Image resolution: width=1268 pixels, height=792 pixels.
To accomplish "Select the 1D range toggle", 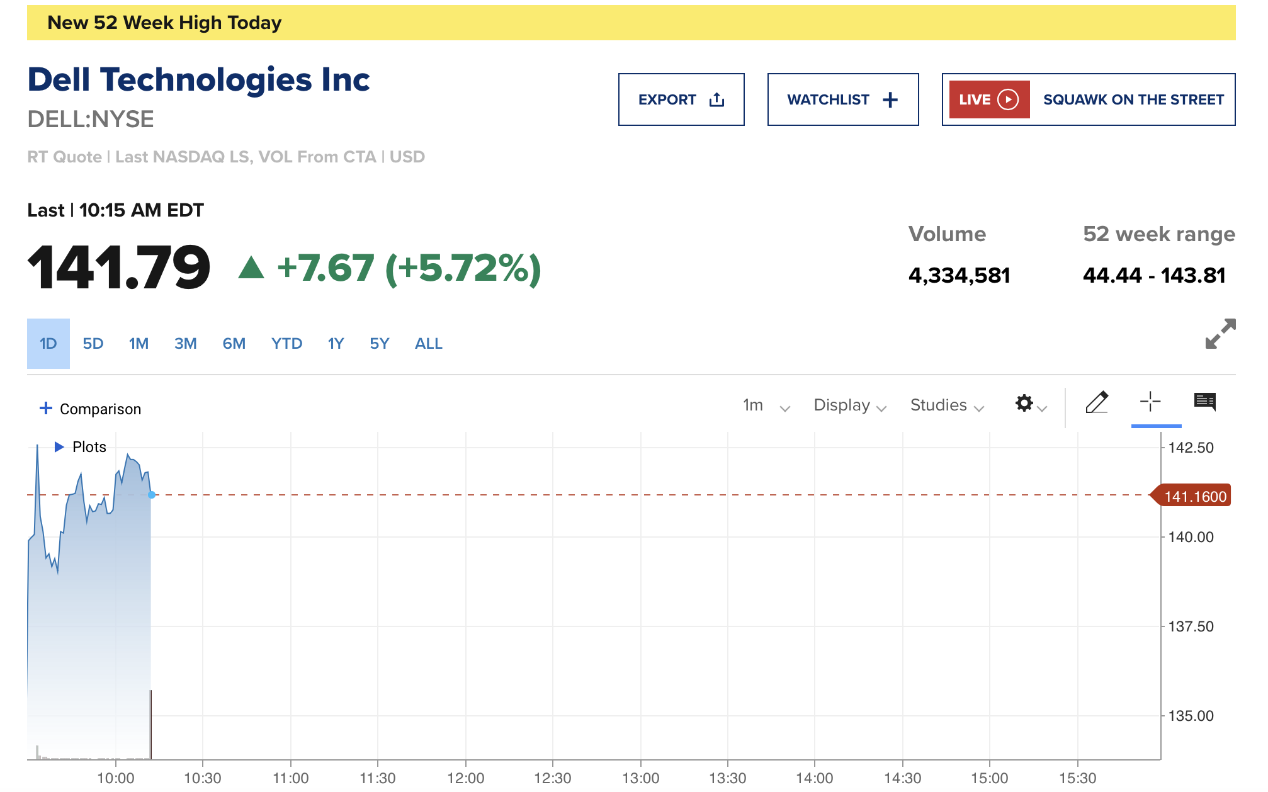I will pyautogui.click(x=48, y=344).
